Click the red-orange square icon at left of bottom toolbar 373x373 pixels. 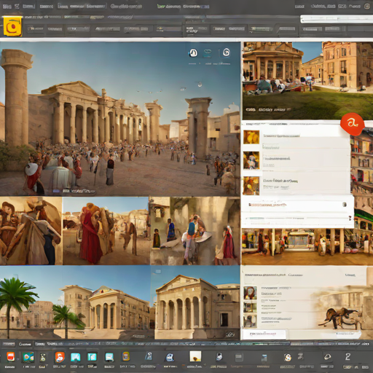pyautogui.click(x=11, y=357)
